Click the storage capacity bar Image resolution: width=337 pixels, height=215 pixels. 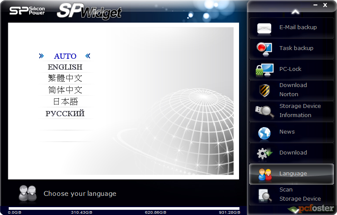(x=124, y=208)
